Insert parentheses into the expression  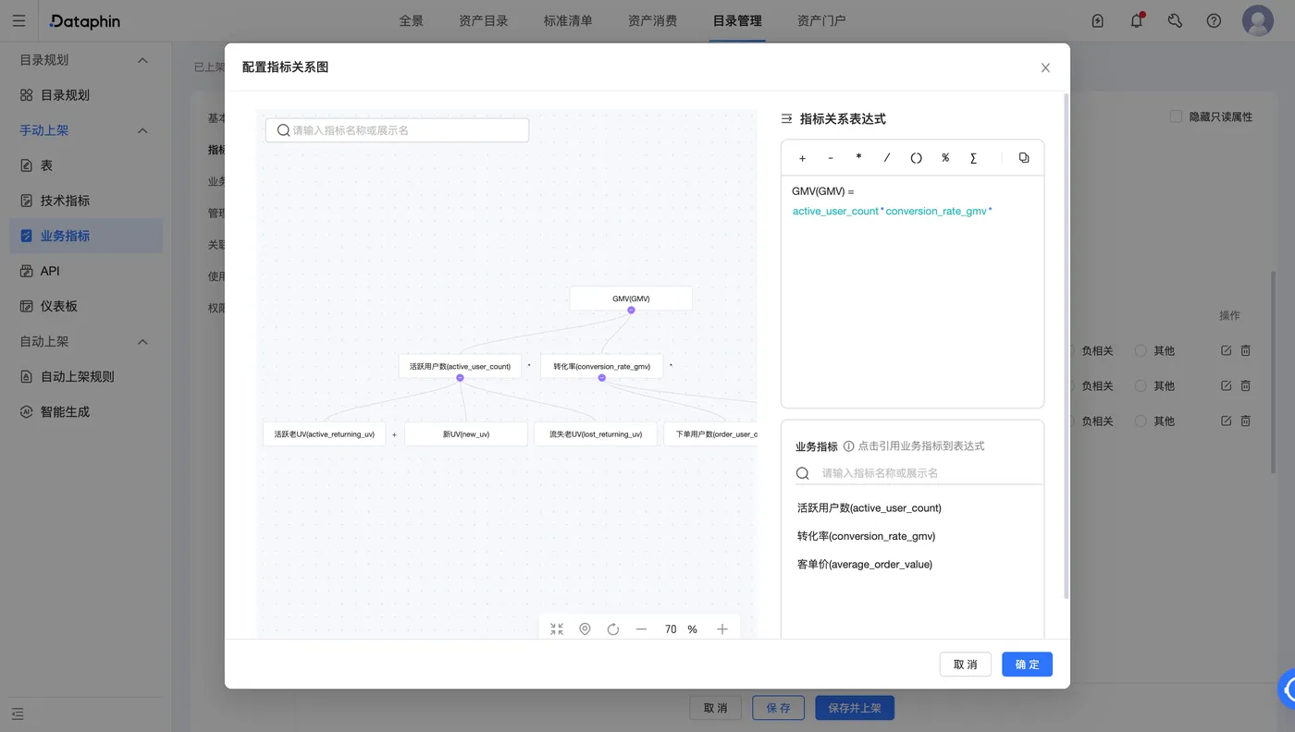coord(916,158)
